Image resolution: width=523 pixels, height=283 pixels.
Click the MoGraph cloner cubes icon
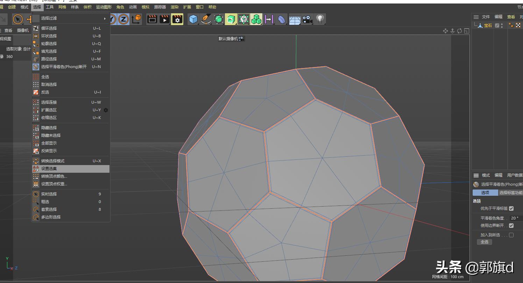(256, 20)
